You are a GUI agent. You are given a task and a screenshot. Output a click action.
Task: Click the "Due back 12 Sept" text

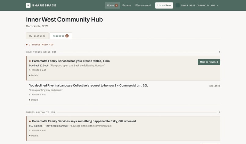(38, 65)
